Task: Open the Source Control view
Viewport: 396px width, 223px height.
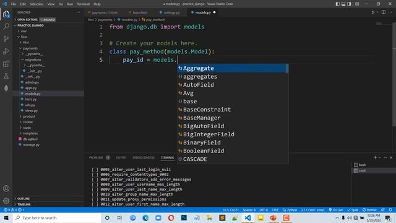Action: click(x=6, y=38)
